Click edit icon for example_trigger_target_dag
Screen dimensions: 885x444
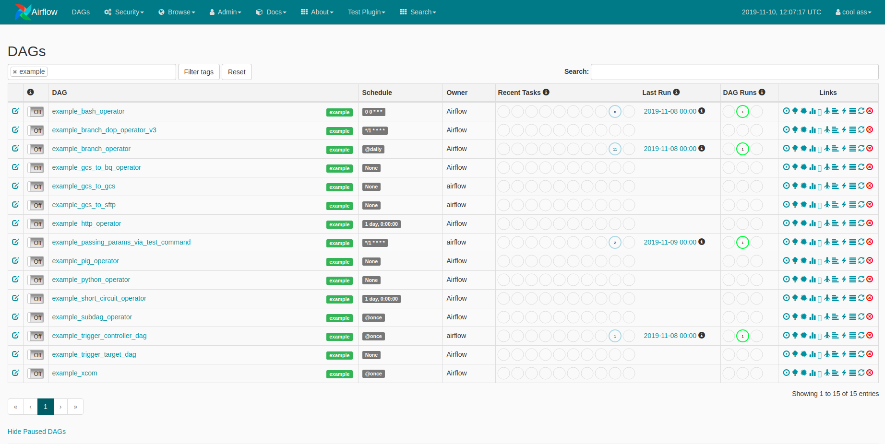[15, 354]
